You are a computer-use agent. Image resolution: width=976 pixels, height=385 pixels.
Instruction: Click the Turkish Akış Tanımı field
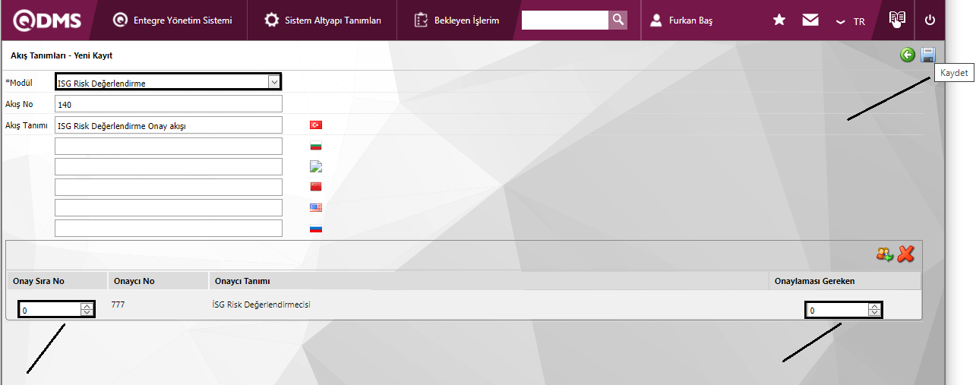168,125
